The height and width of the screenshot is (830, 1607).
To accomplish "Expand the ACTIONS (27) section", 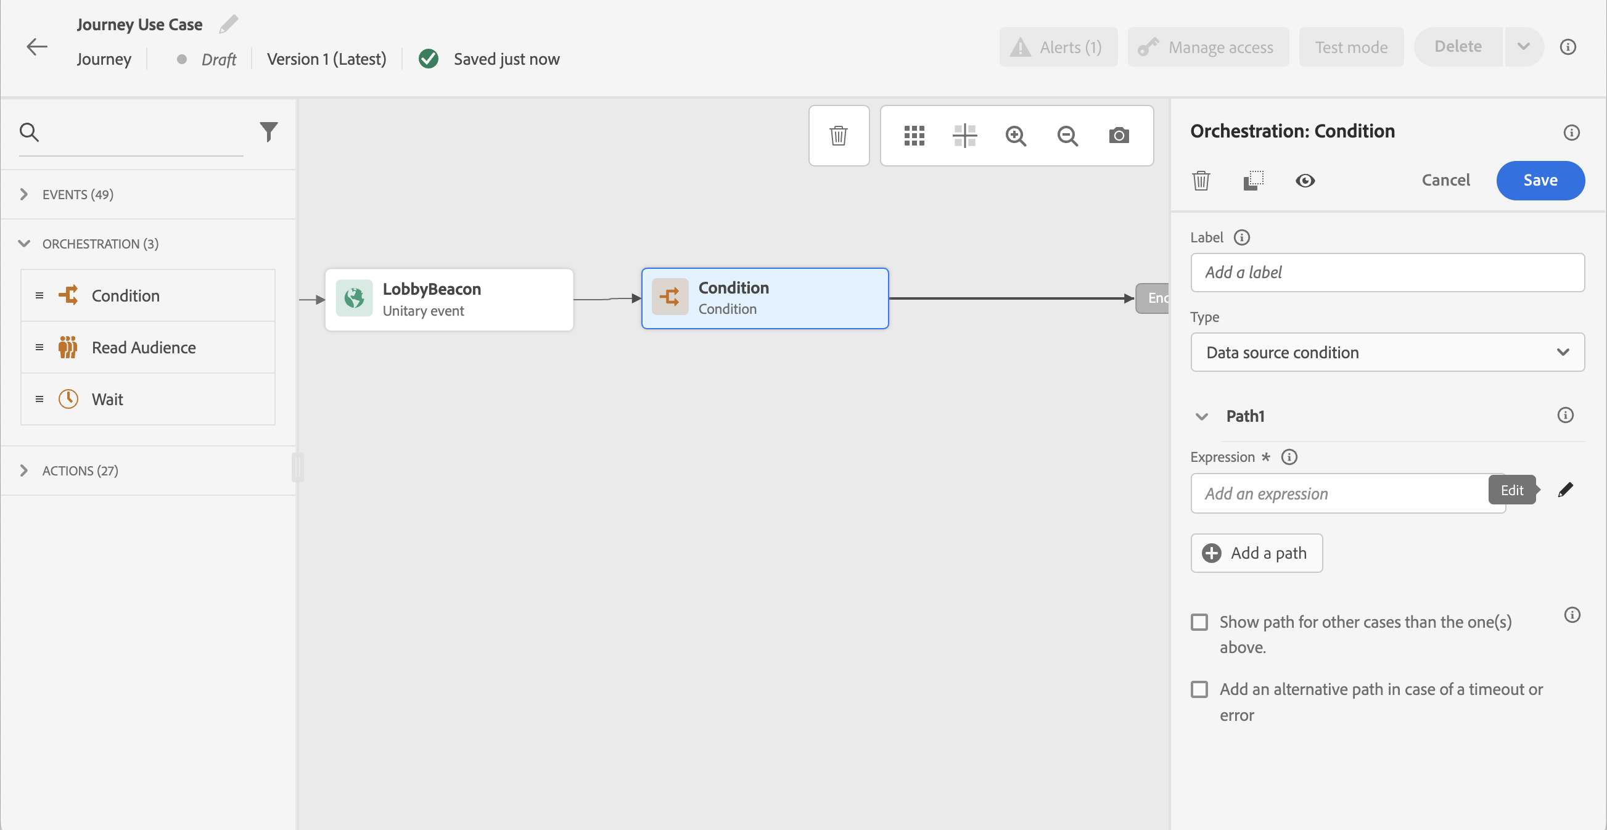I will [x=80, y=471].
